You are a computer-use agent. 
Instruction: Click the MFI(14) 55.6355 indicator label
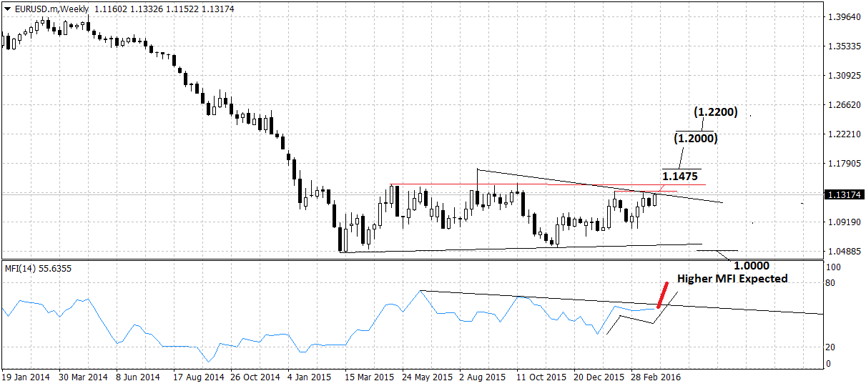click(x=38, y=268)
